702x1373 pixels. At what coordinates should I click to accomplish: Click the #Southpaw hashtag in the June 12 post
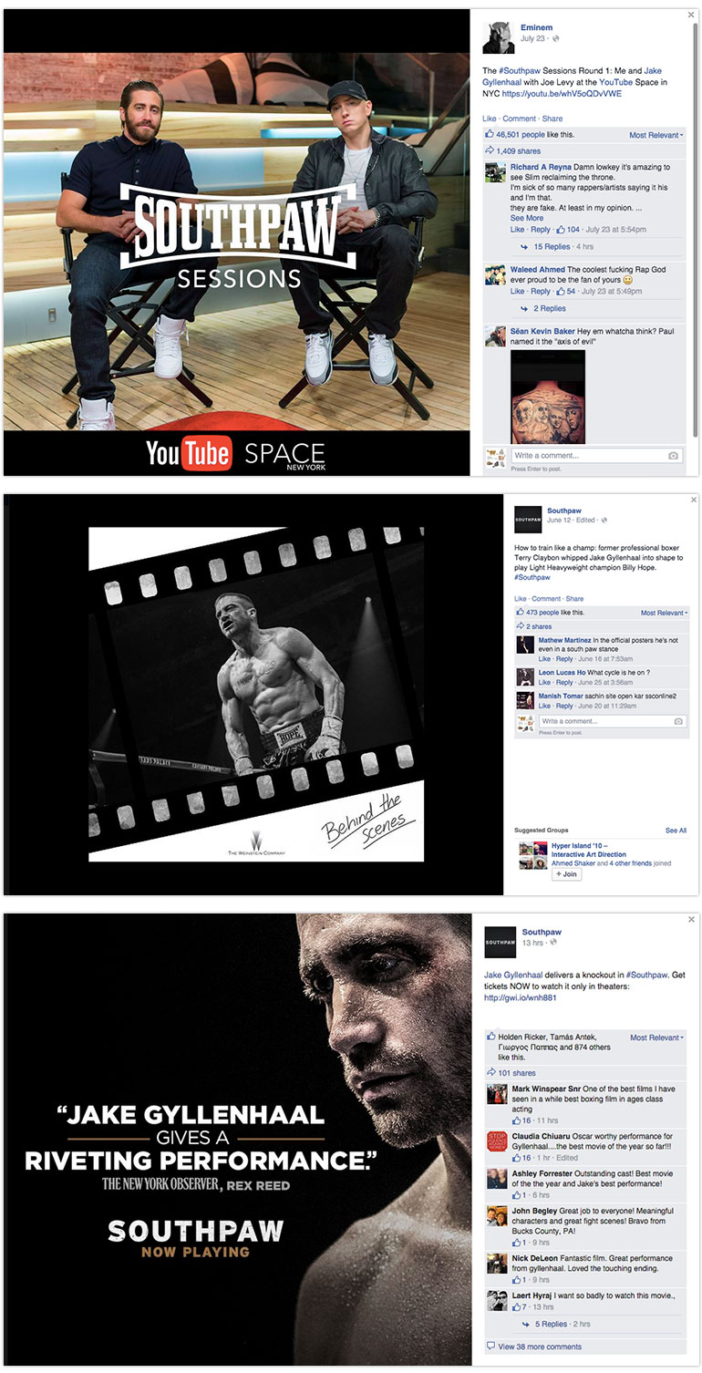(x=532, y=577)
